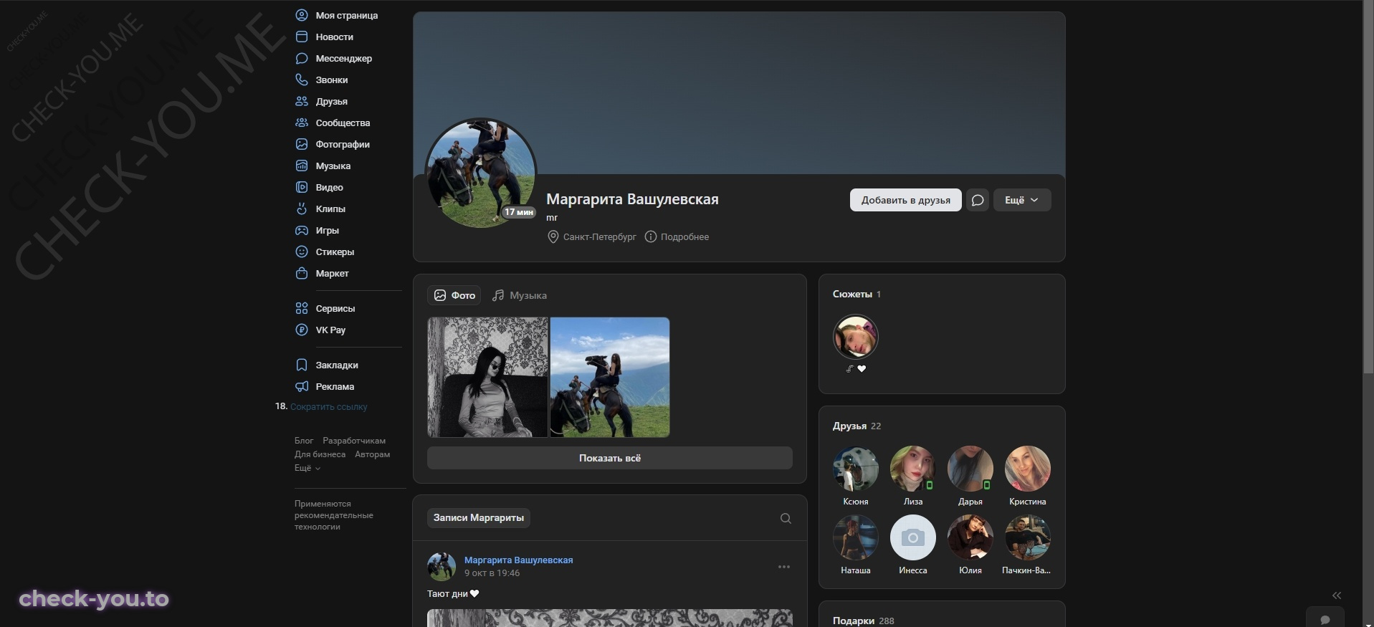Open friend Кристина's avatar
1374x627 pixels.
tap(1028, 469)
